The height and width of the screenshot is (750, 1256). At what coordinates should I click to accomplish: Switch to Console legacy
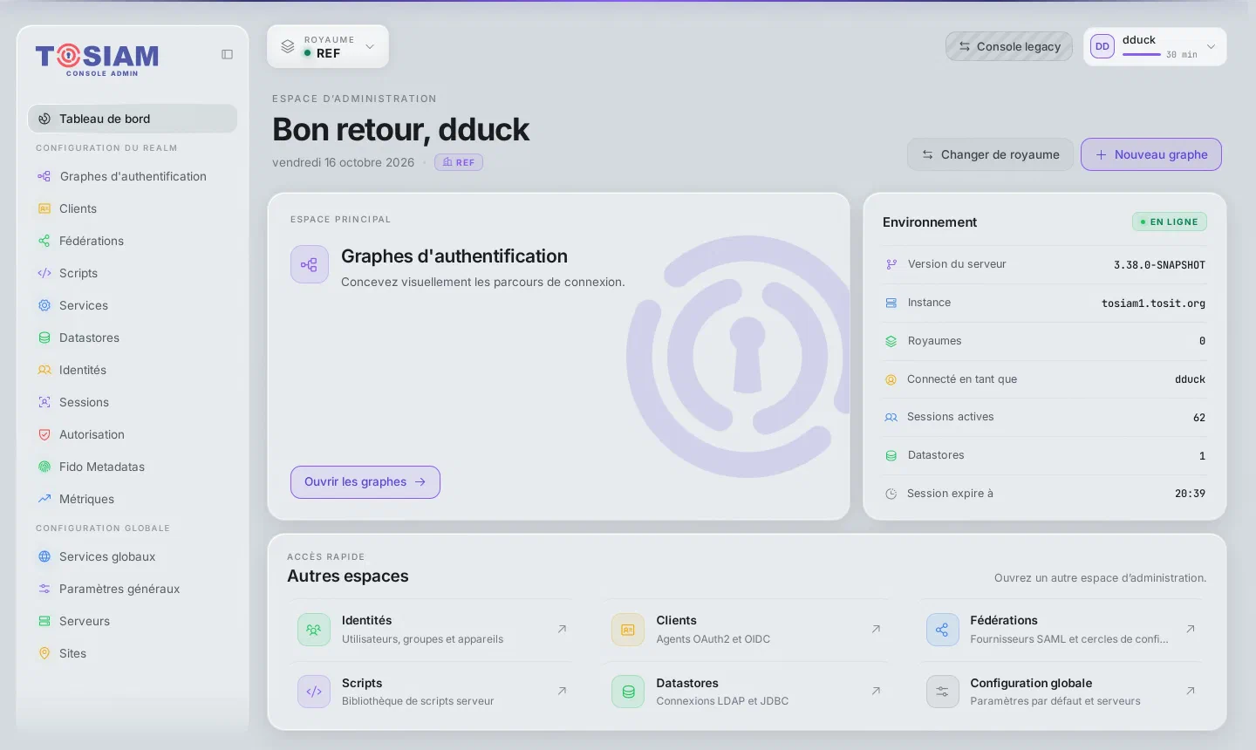point(1009,47)
